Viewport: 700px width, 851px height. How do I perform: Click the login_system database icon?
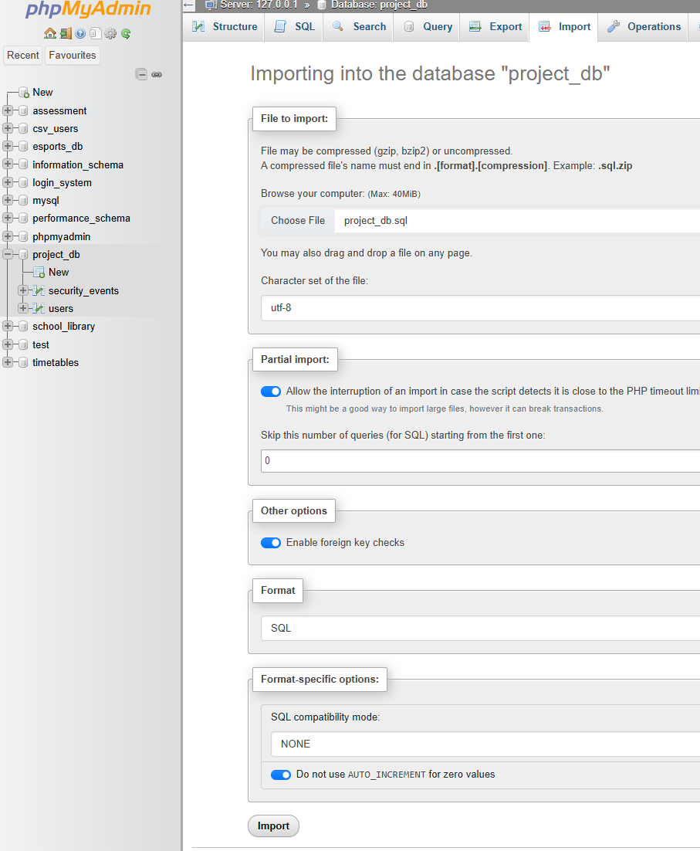click(23, 182)
